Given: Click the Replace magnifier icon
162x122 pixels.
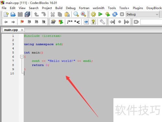Looking at the screenshot, I should tap(83, 14).
